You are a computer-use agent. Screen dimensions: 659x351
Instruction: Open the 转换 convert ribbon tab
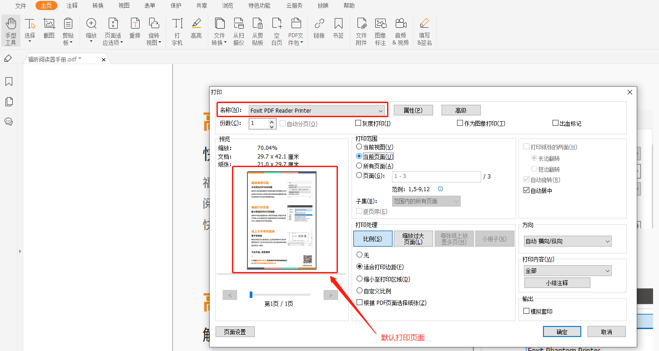click(98, 6)
